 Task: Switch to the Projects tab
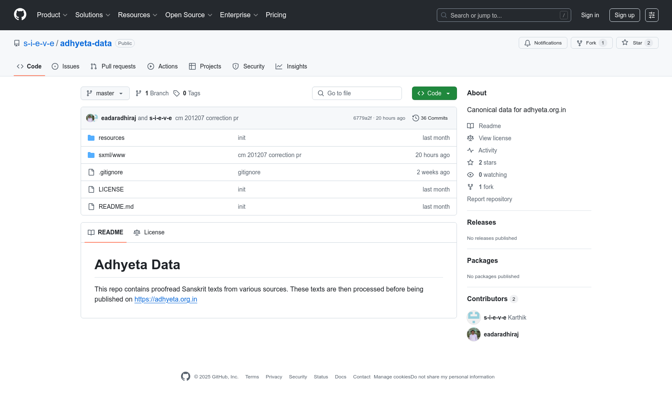(x=205, y=66)
